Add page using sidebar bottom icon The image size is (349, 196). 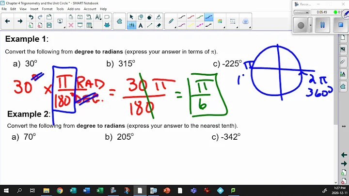(344, 172)
